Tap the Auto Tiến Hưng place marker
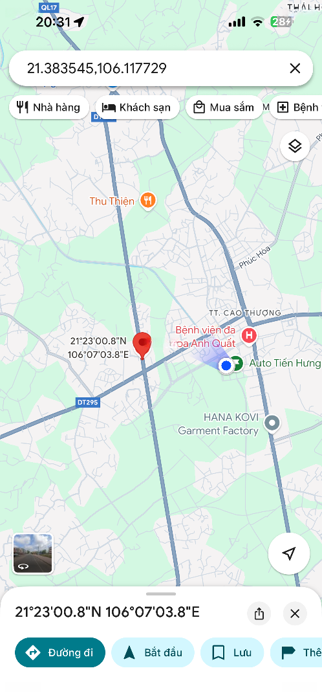This screenshot has width=322, height=699. 237,363
